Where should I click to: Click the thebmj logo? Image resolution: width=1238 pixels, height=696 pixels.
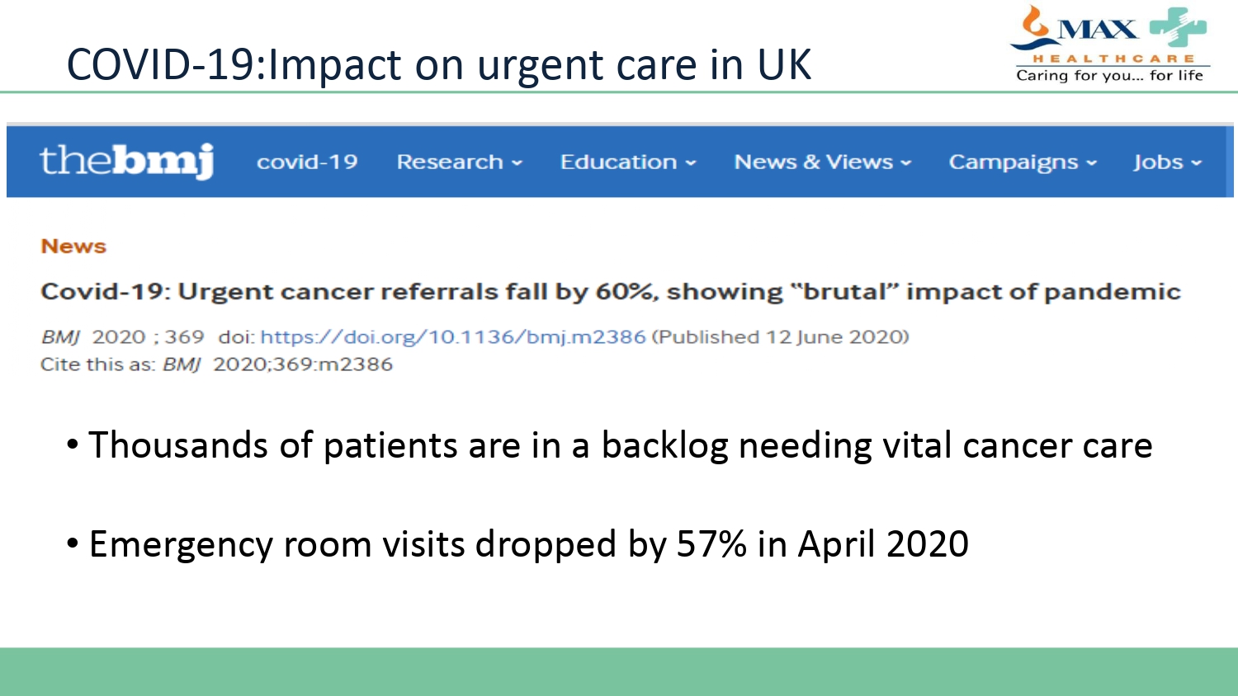126,161
